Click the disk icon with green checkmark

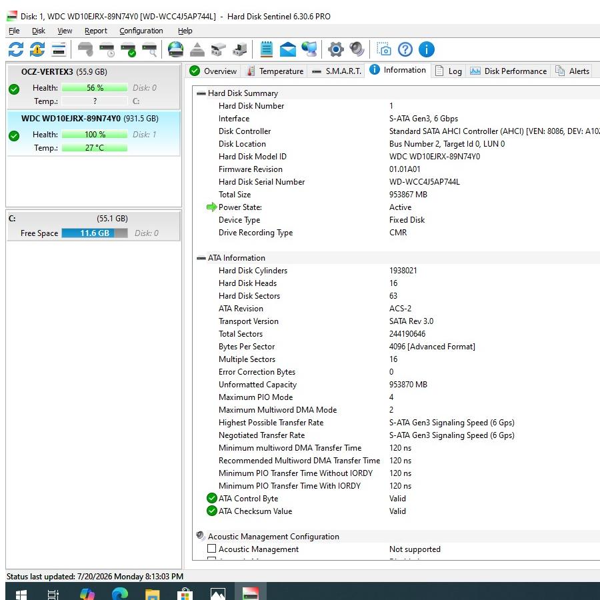(128, 49)
